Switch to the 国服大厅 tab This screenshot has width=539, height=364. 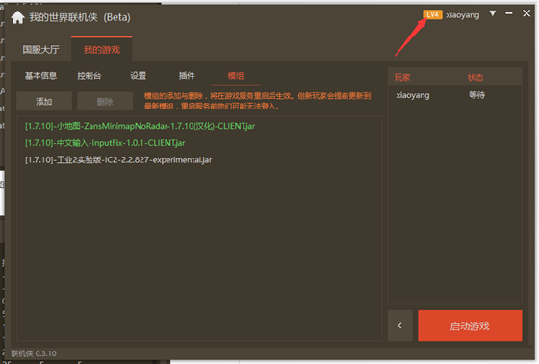click(x=40, y=50)
